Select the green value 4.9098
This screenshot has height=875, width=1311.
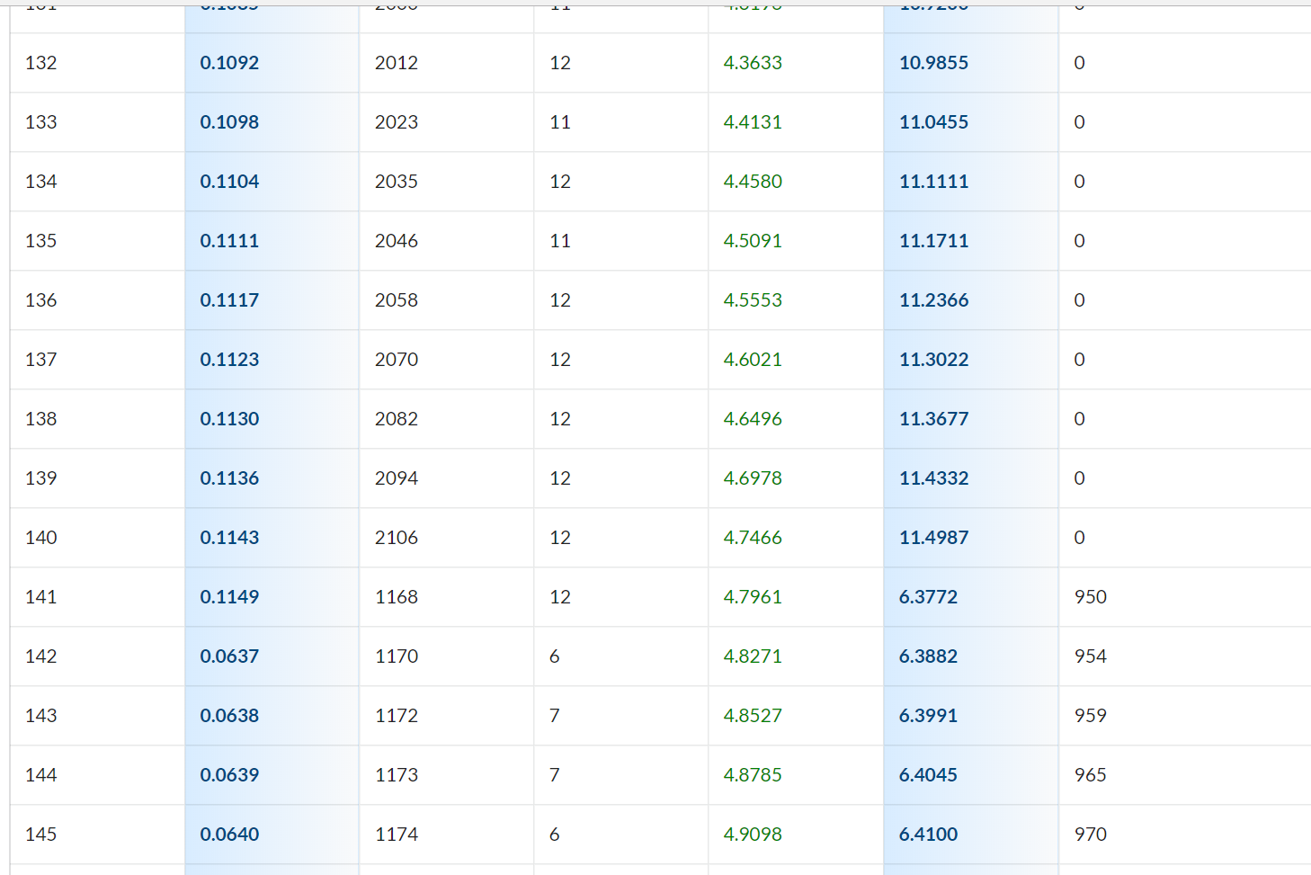click(753, 835)
